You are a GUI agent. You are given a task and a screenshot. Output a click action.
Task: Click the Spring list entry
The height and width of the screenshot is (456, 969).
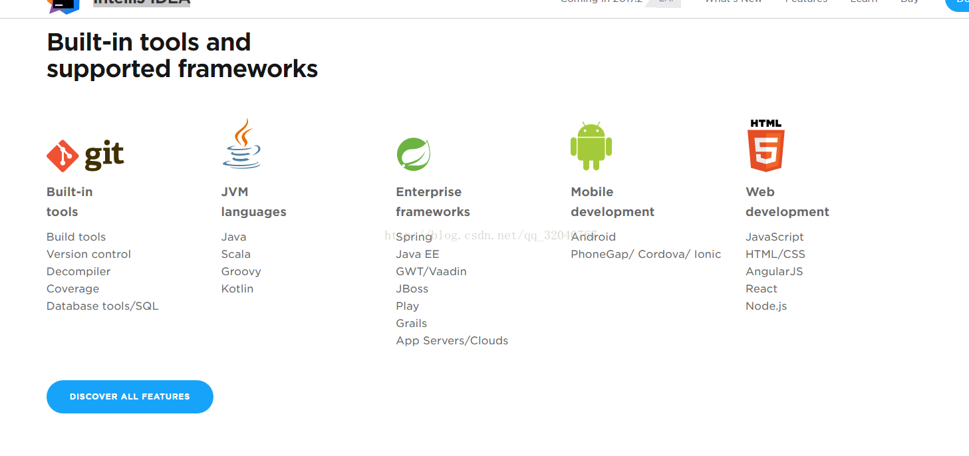pyautogui.click(x=414, y=237)
